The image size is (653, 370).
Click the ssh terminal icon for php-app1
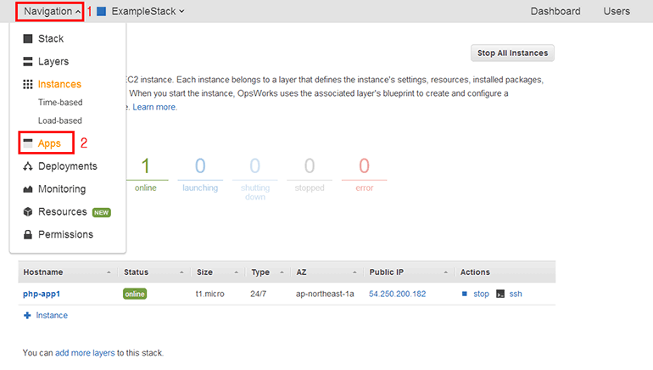[x=500, y=294]
